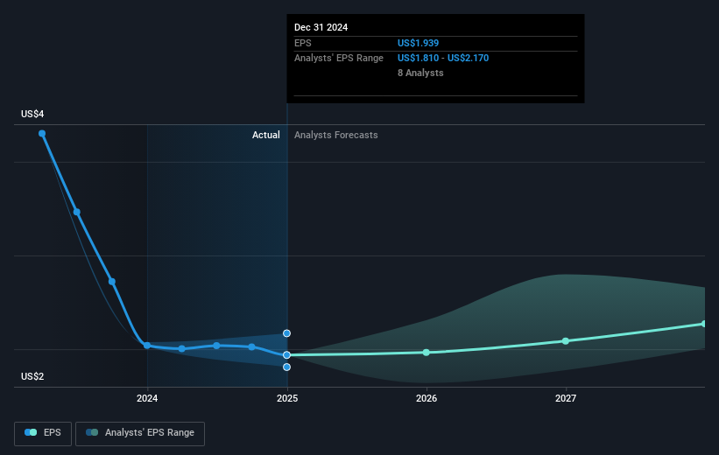Click the 2025 x-axis label
This screenshot has height=455, width=719.
pyautogui.click(x=287, y=398)
